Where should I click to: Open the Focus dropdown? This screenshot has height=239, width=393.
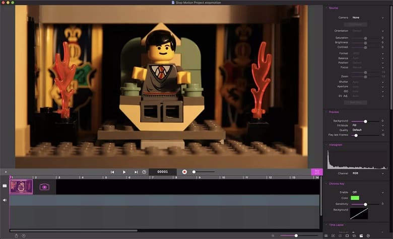[368, 67]
